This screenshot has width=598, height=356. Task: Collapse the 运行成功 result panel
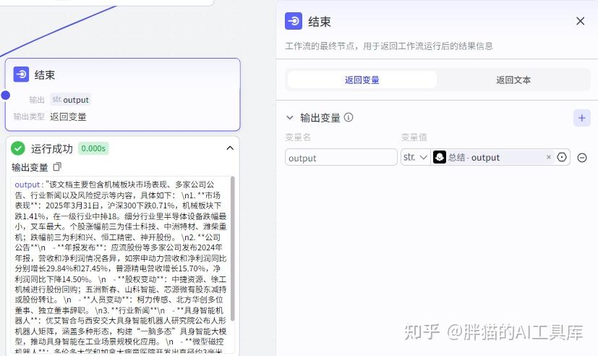230,148
